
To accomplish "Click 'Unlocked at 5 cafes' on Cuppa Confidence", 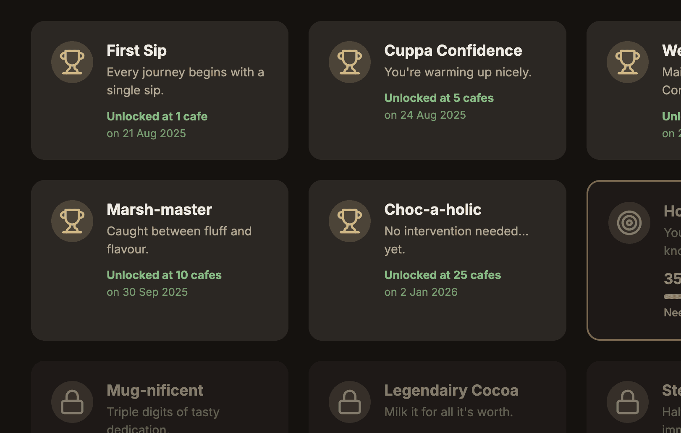I will [439, 98].
